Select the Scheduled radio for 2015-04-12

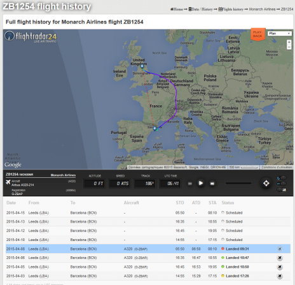(x=223, y=230)
